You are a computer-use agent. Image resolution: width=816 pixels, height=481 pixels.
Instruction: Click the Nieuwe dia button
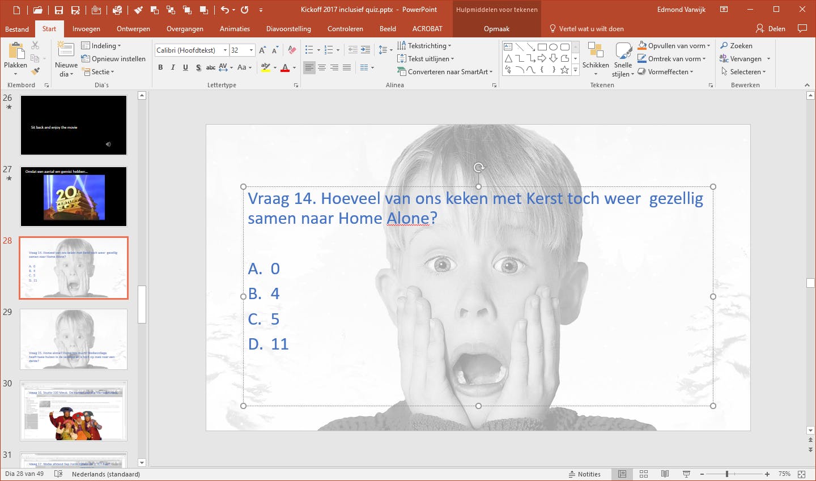tap(66, 59)
